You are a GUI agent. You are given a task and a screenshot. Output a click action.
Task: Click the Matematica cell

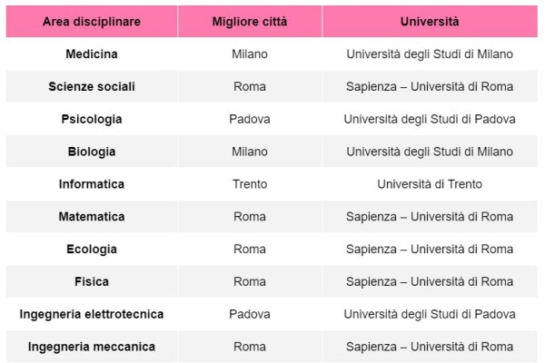tap(92, 217)
